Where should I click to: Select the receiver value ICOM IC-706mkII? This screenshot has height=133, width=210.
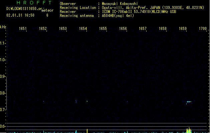pyautogui.click(x=117, y=12)
